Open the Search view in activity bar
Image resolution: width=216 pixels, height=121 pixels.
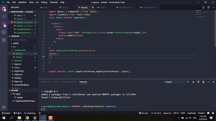point(4,16)
